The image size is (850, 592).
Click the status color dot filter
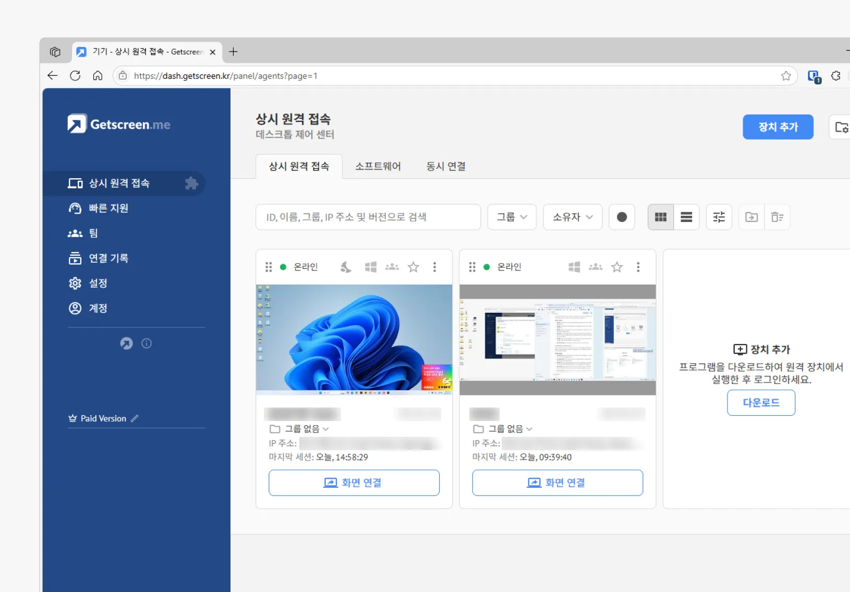coord(622,217)
